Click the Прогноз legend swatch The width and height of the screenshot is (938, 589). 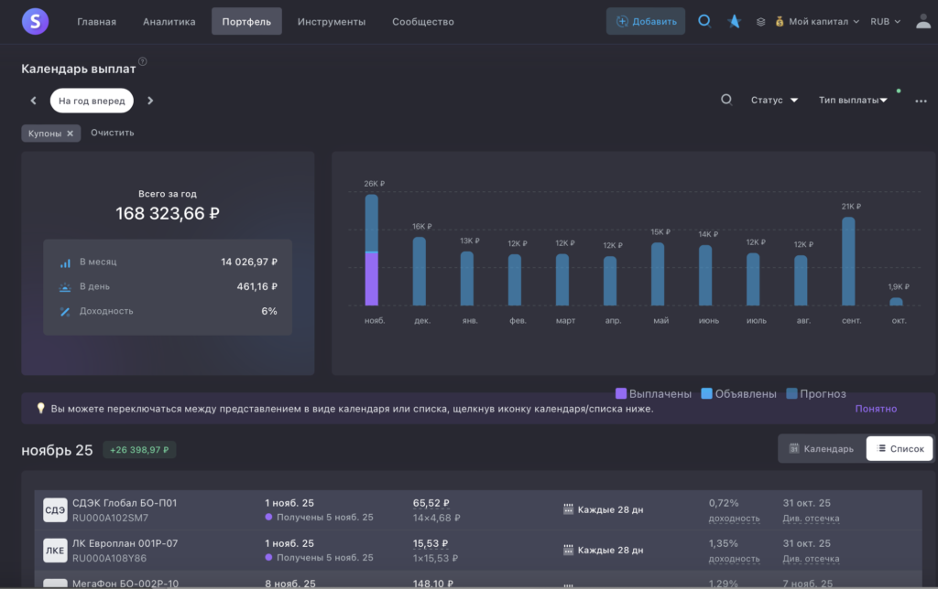point(791,393)
